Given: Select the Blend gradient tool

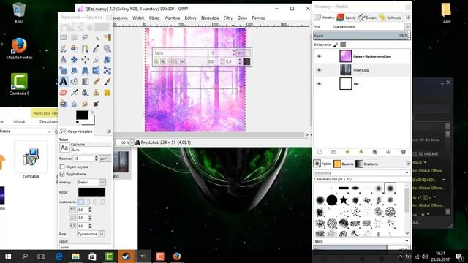Looking at the screenshot, I should click(x=86, y=81).
